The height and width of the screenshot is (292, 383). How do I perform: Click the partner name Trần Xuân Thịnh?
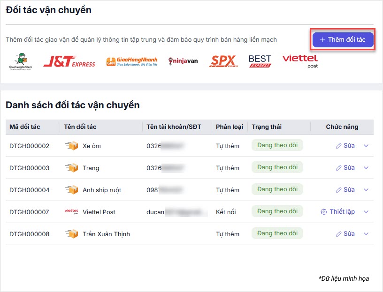tap(106, 234)
